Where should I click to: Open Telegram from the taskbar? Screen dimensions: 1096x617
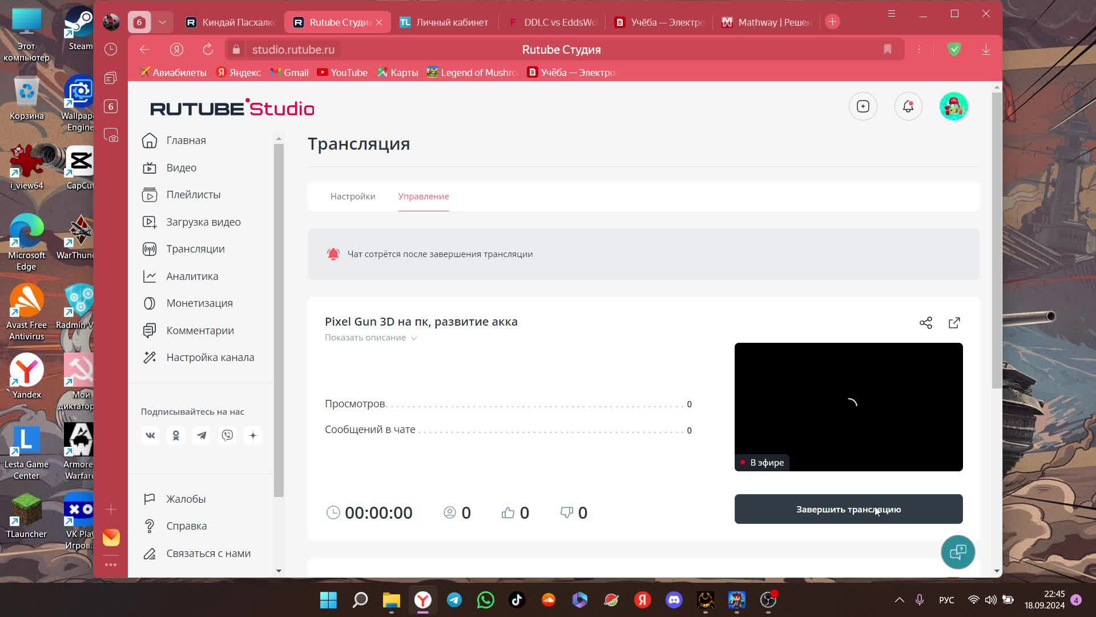pyautogui.click(x=454, y=600)
